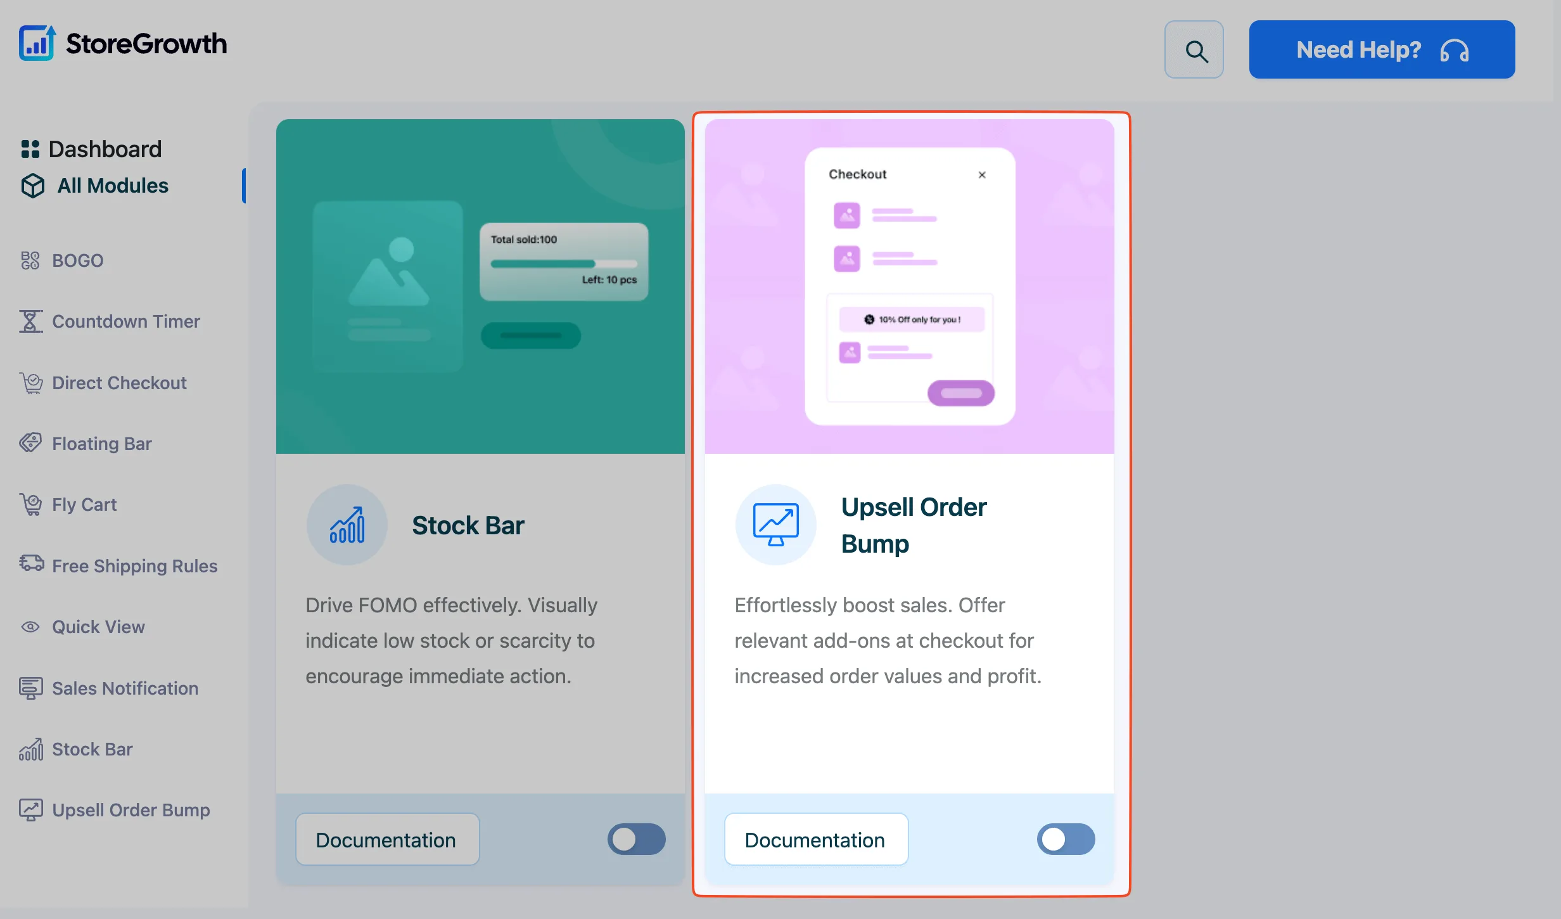The height and width of the screenshot is (919, 1561).
Task: Select All Modules menu item
Action: click(x=95, y=186)
